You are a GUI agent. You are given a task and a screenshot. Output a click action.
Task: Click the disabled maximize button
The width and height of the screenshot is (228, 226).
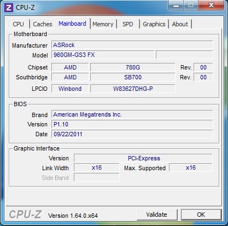(x=191, y=5)
